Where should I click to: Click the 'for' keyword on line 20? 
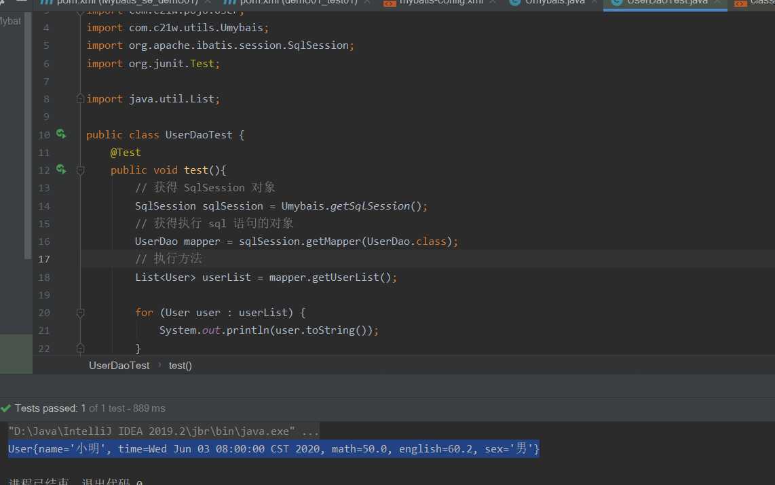[144, 313]
